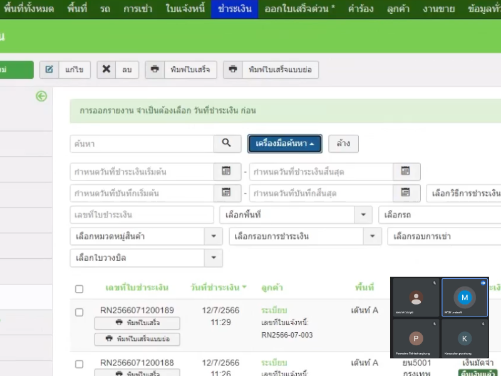
Task: Open ออกใบเสร็จด่วน menu
Action: point(299,9)
